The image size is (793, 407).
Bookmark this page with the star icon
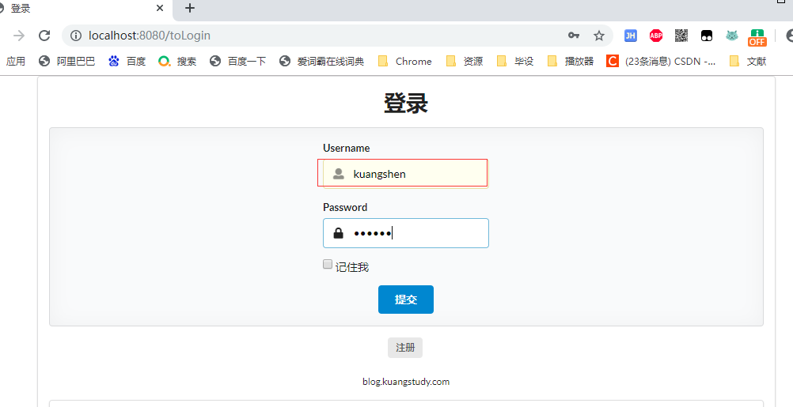coord(599,36)
